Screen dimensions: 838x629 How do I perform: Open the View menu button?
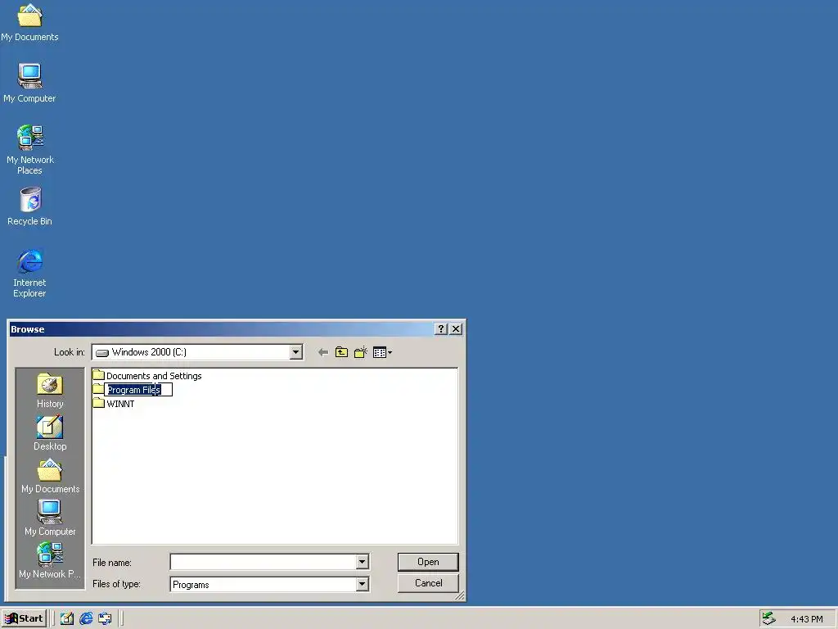[382, 352]
